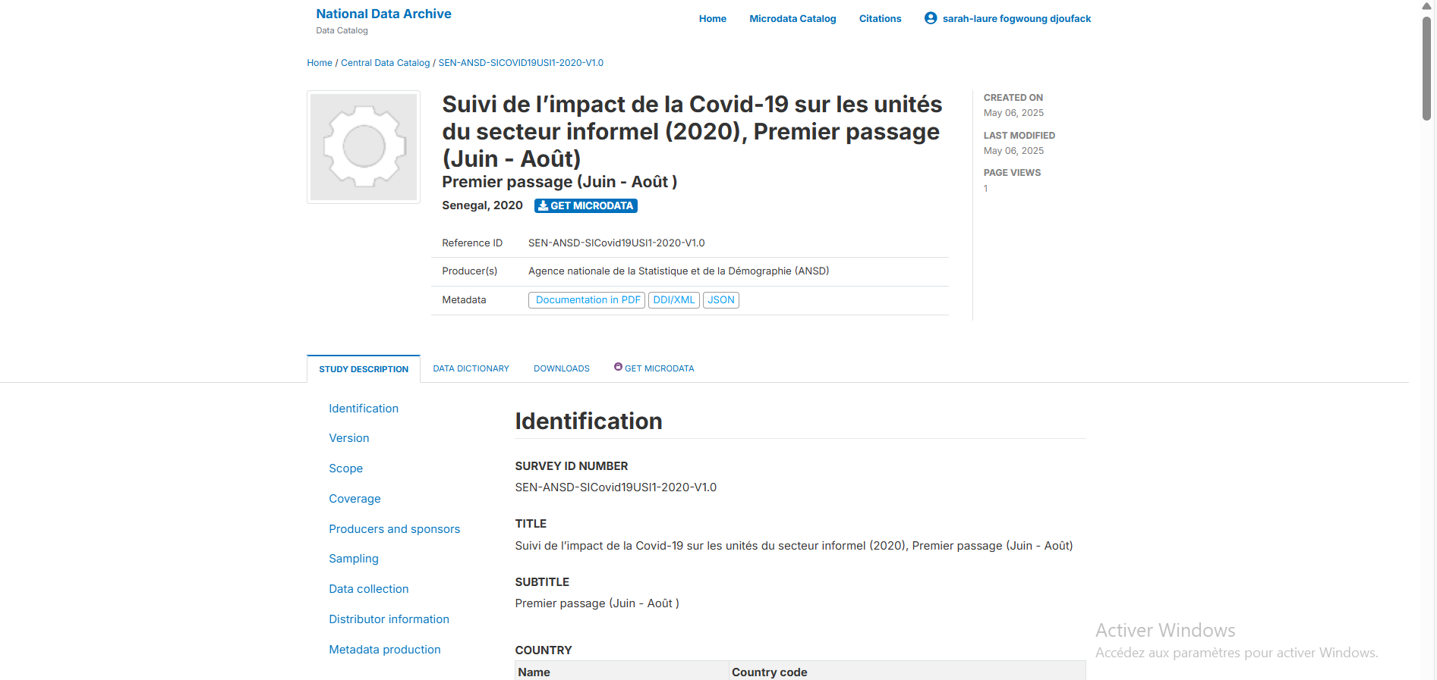Click the GET MICRODATA tab icon
The image size is (1437, 680).
tap(618, 367)
